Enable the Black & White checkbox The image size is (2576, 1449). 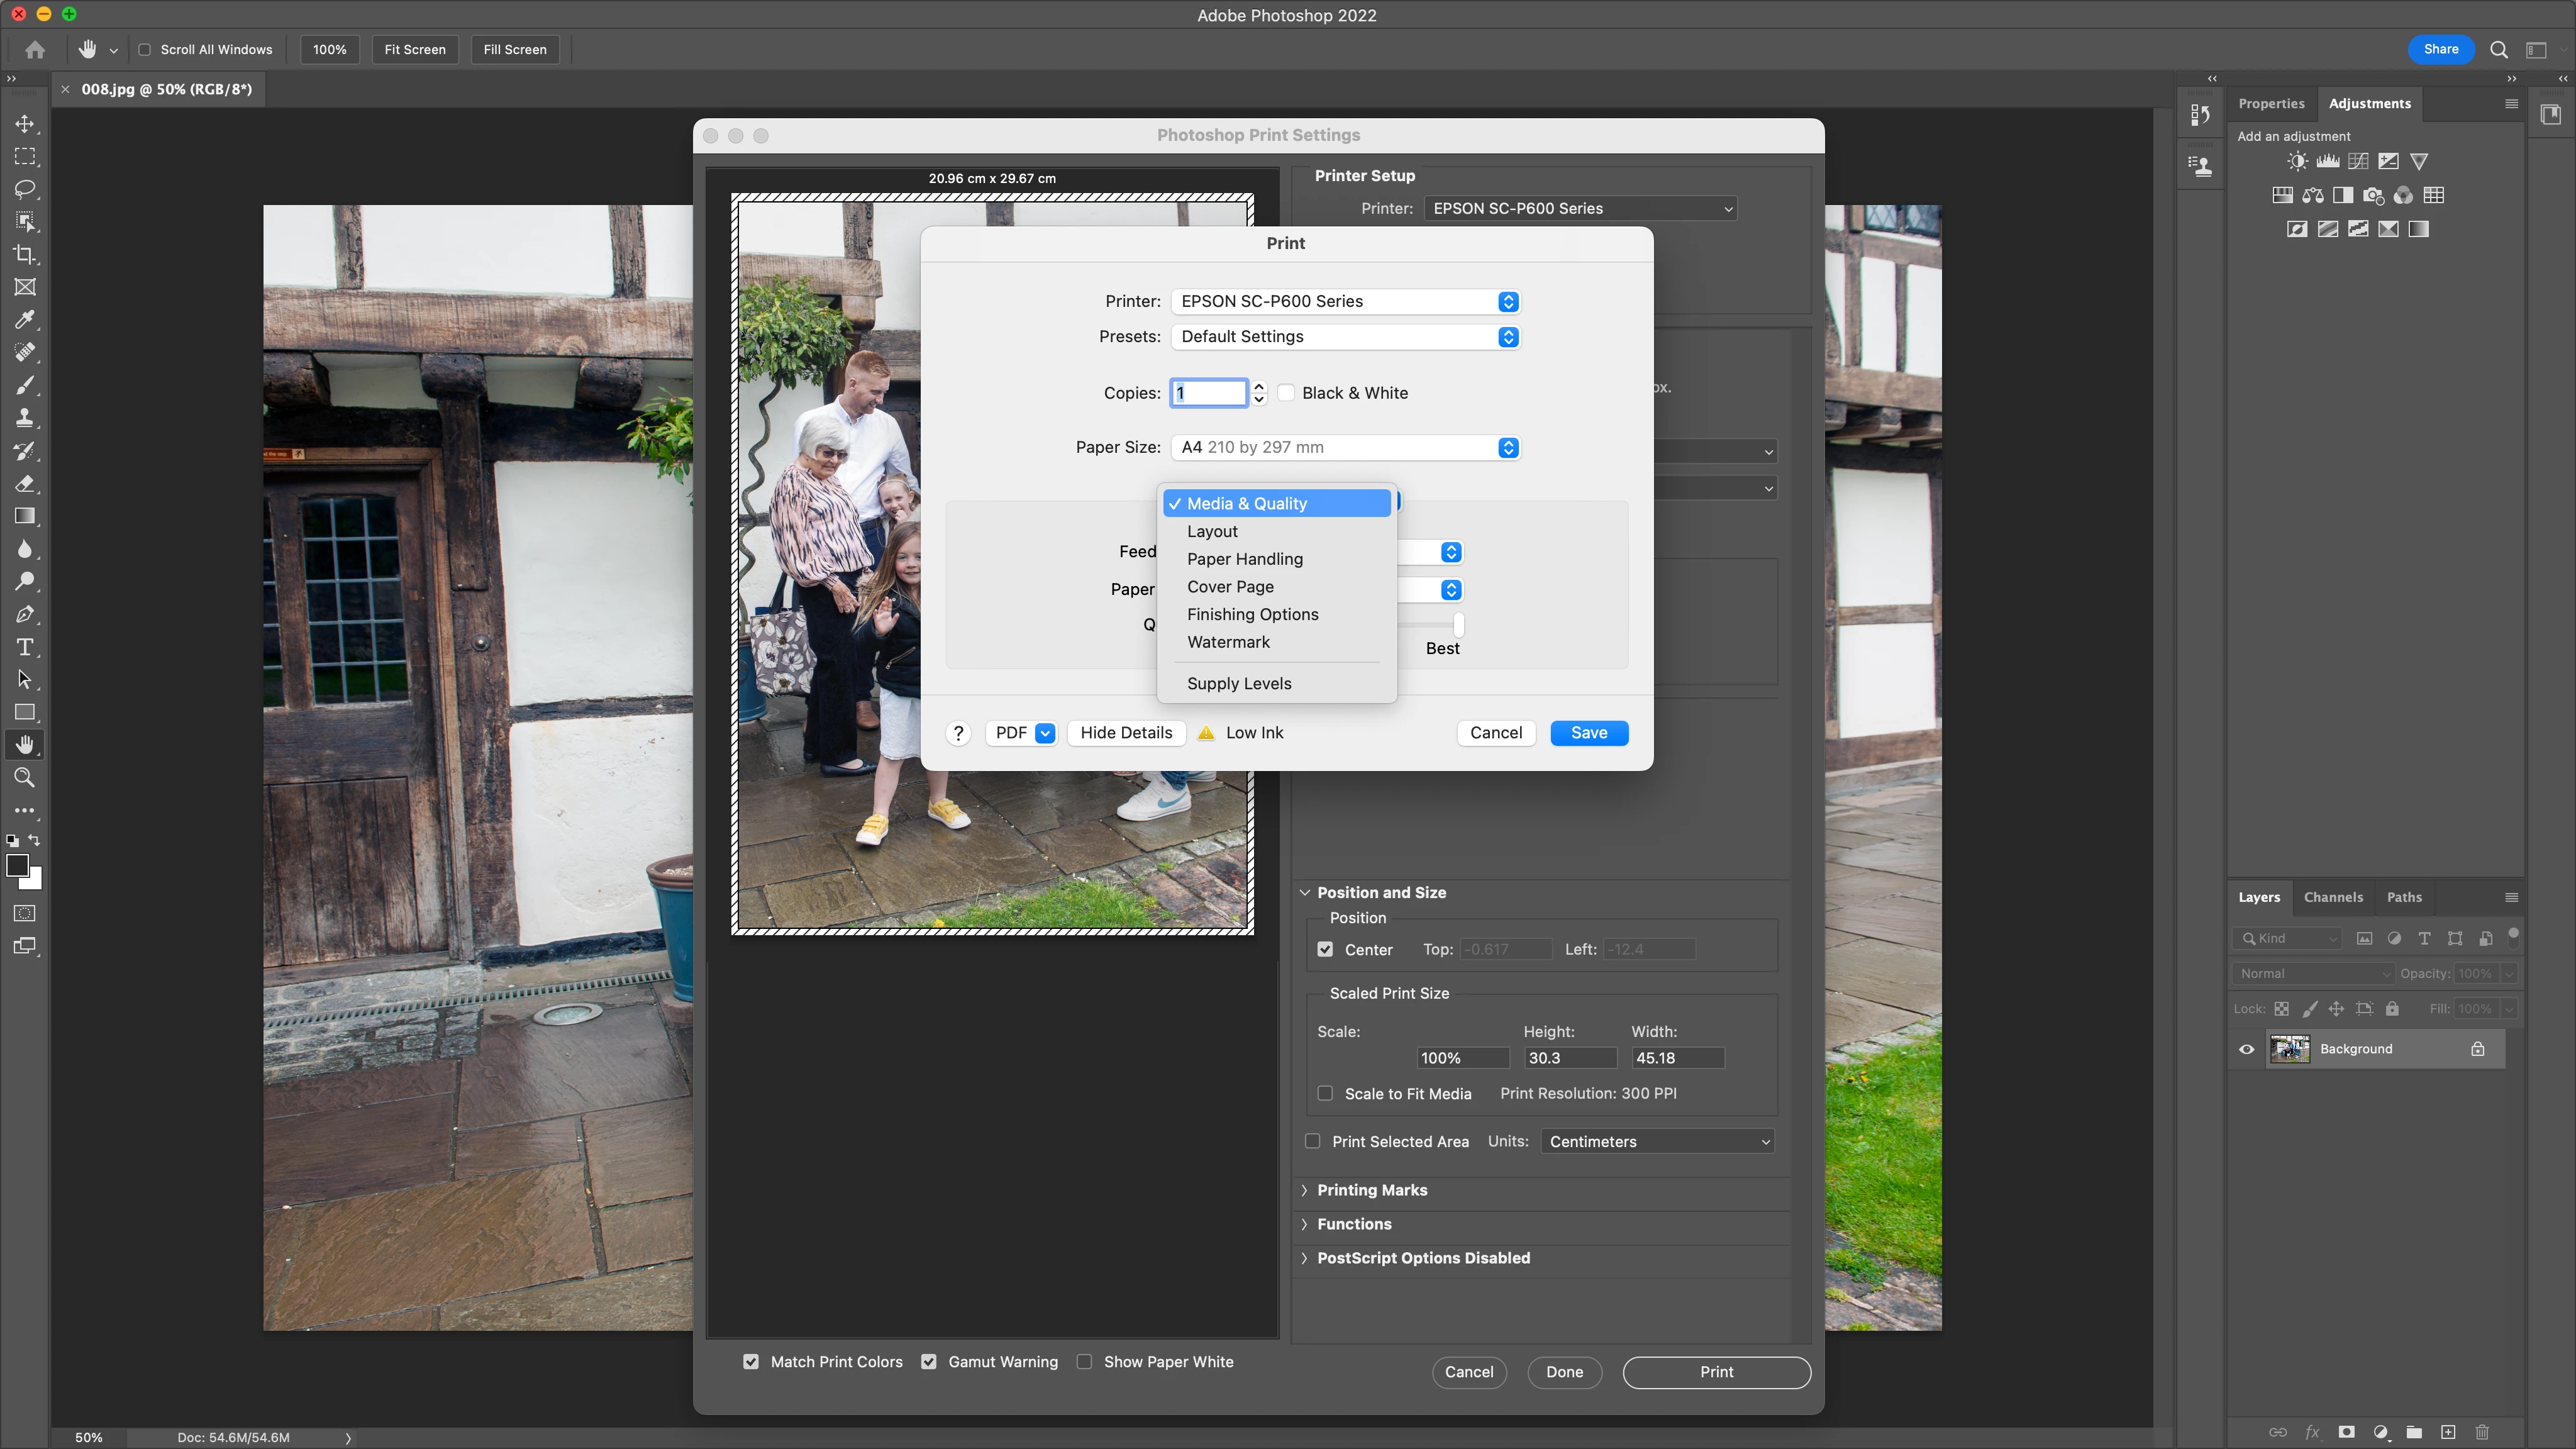pyautogui.click(x=1287, y=393)
